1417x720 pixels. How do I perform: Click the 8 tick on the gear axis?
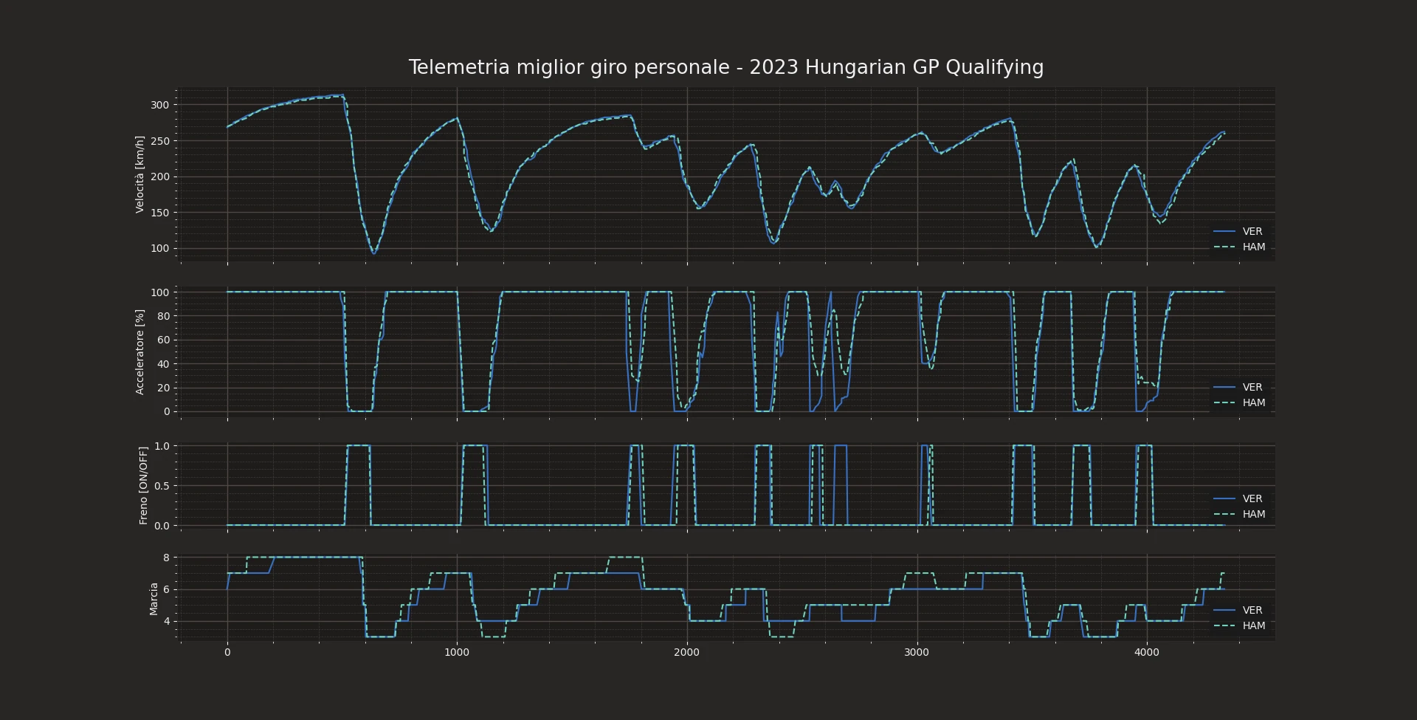167,558
